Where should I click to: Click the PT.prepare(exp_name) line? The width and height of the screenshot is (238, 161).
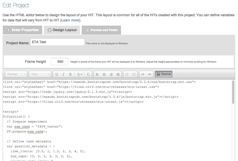[27, 131]
